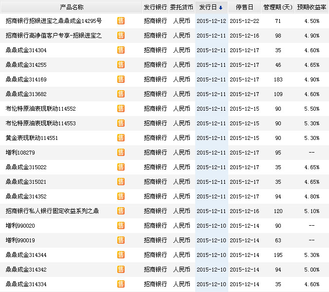Open product 鼎鼎成金314352
Image resolution: width=329 pixels, height=292 pixels.
tap(26, 196)
